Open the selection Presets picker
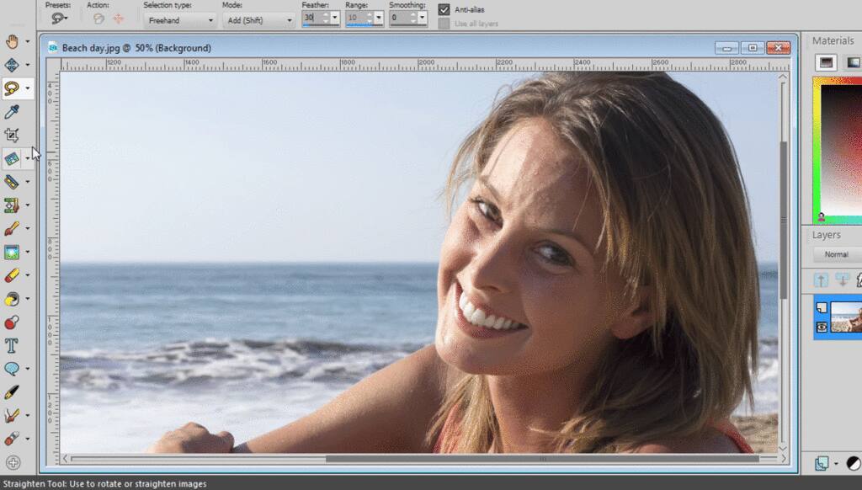Screen dimensions: 862x490 coord(61,19)
